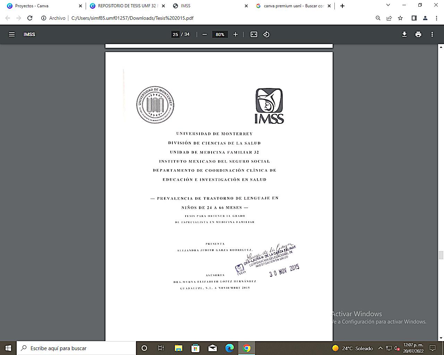This screenshot has height=355, width=444.
Task: Open Microsoft Store from taskbar
Action: 195,348
